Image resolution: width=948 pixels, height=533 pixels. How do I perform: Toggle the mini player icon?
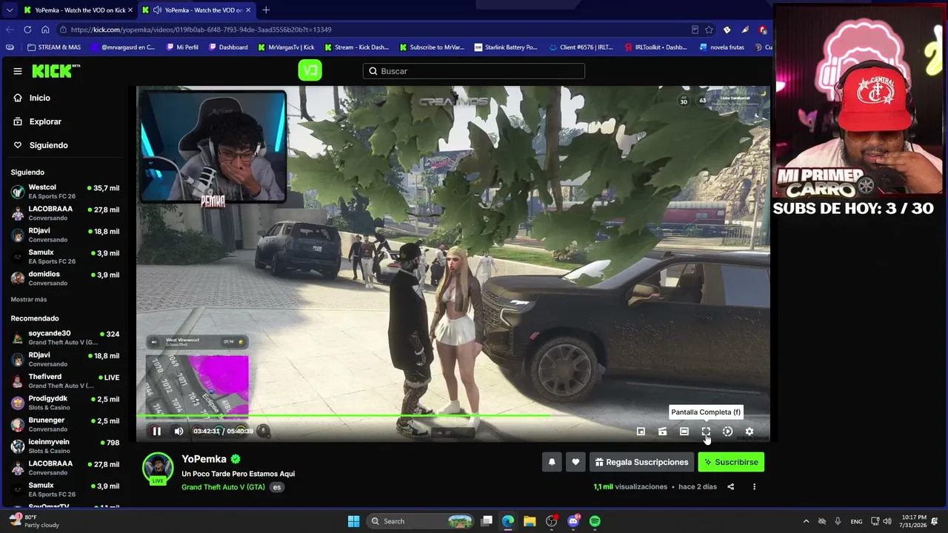(641, 432)
